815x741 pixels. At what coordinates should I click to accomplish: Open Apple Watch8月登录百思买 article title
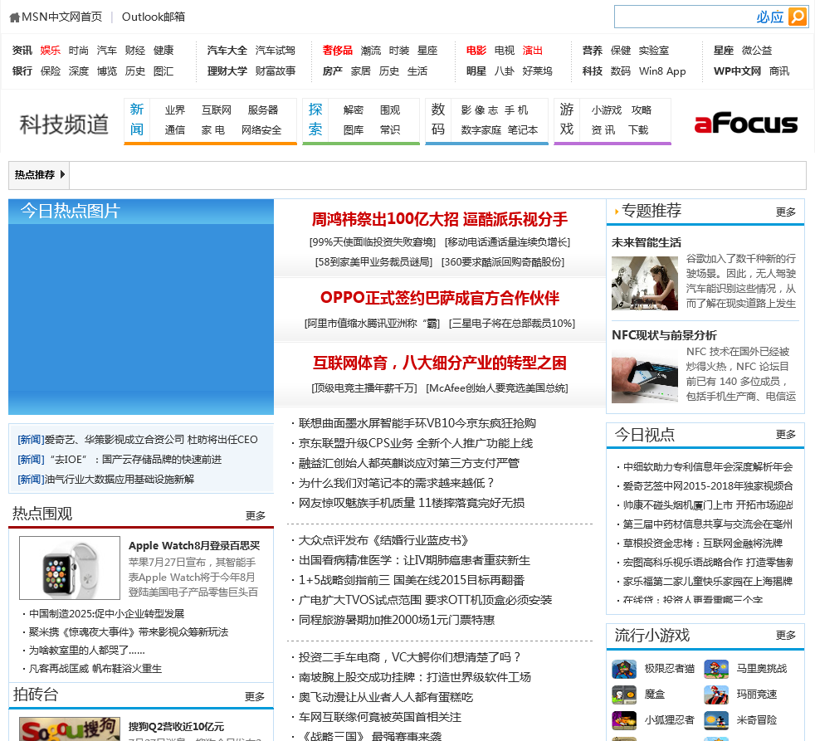click(194, 546)
